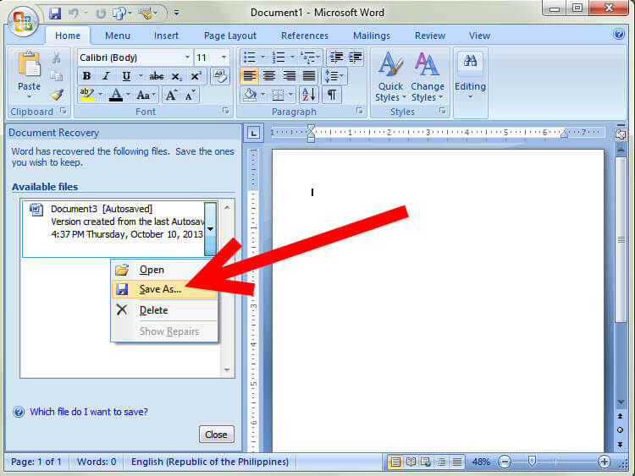Open the Line Spacing menu
Viewport: 635px width, 476px height.
click(334, 76)
